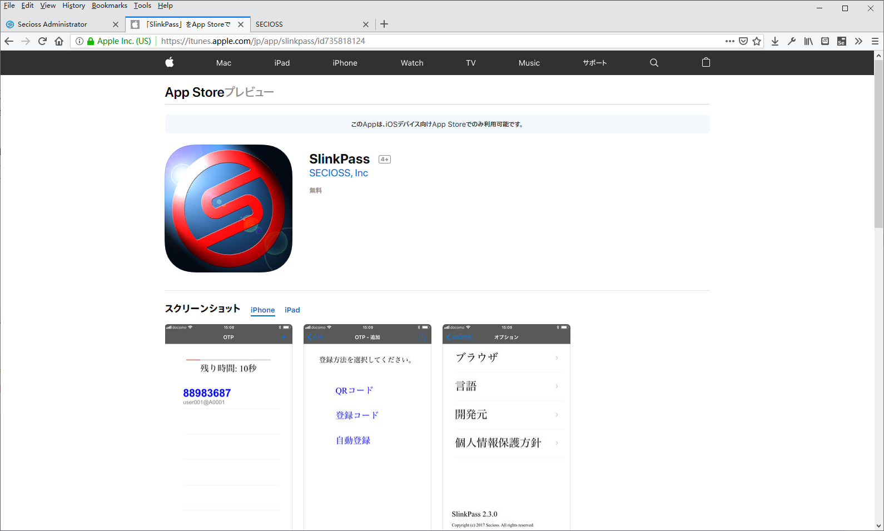Show iPad screenshots
This screenshot has width=884, height=531.
click(x=292, y=310)
